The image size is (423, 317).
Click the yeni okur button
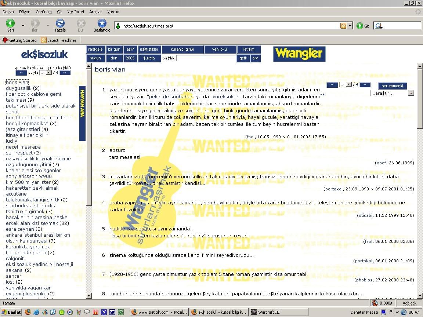tap(220, 49)
